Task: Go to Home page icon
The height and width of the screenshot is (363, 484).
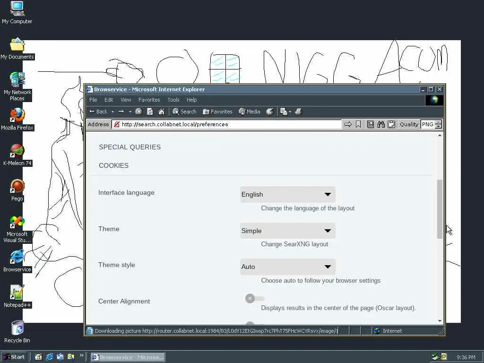Action: [162, 112]
